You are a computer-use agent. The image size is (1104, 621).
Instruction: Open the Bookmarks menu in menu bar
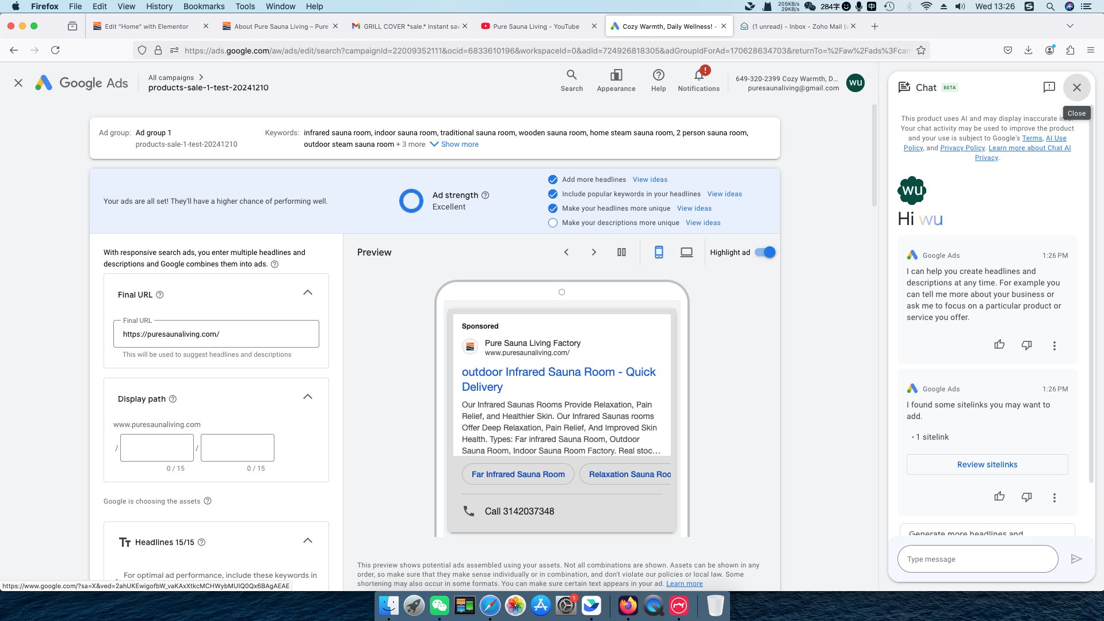204,6
